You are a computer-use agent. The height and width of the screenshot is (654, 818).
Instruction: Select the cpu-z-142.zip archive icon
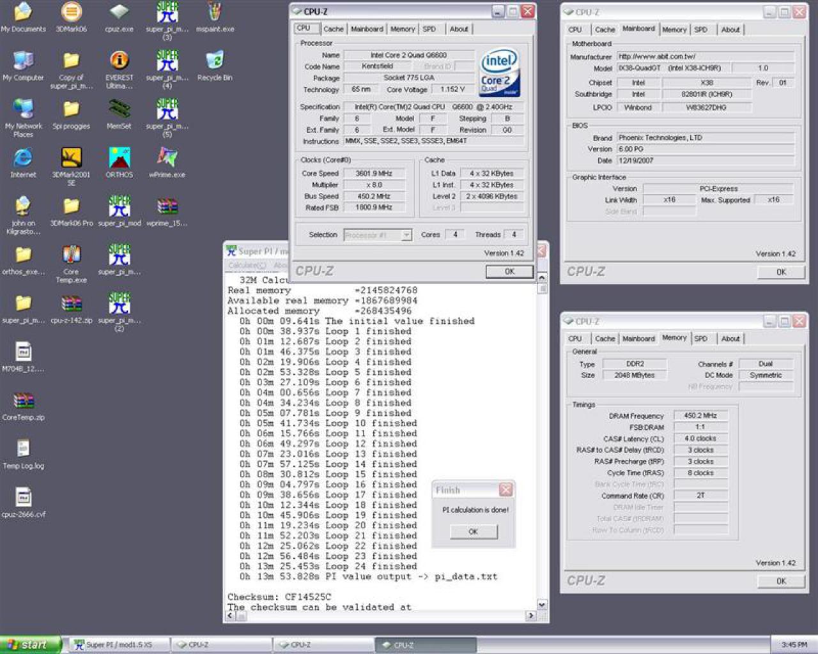click(x=71, y=308)
